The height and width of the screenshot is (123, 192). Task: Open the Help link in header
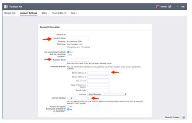pos(183,7)
